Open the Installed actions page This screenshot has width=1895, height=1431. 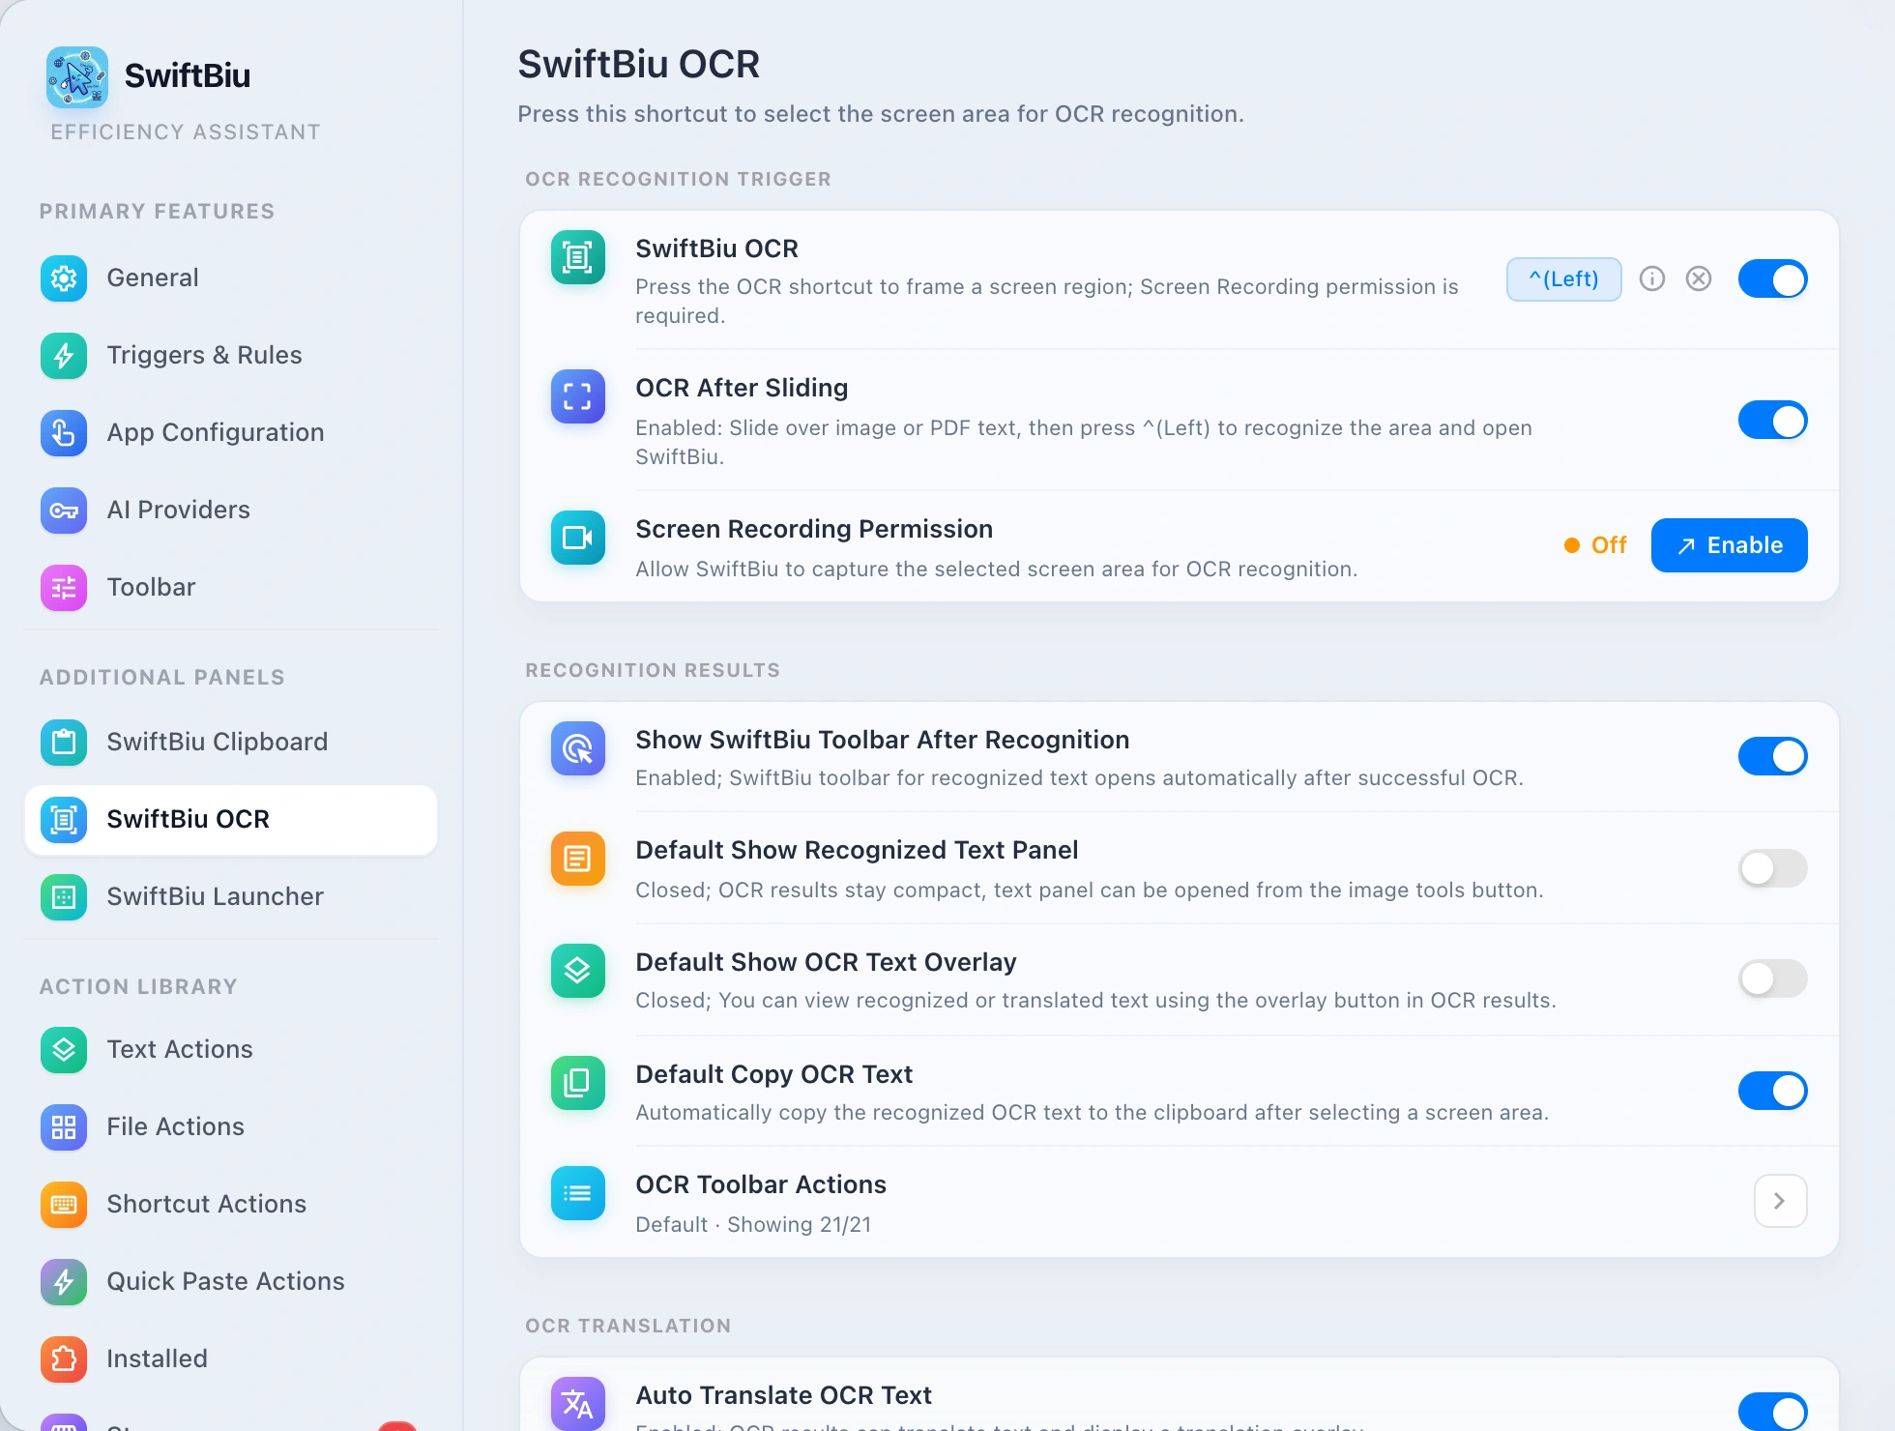231,1359
